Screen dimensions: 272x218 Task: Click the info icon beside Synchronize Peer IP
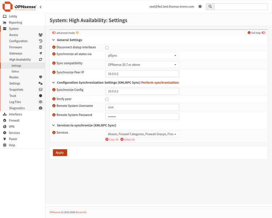(x=54, y=72)
